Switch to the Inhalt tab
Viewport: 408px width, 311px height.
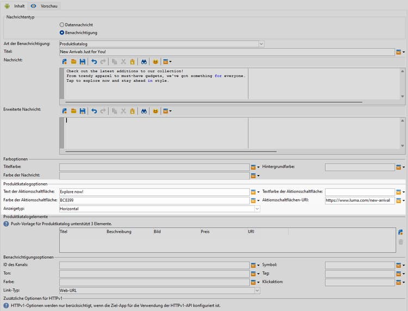tap(15, 6)
